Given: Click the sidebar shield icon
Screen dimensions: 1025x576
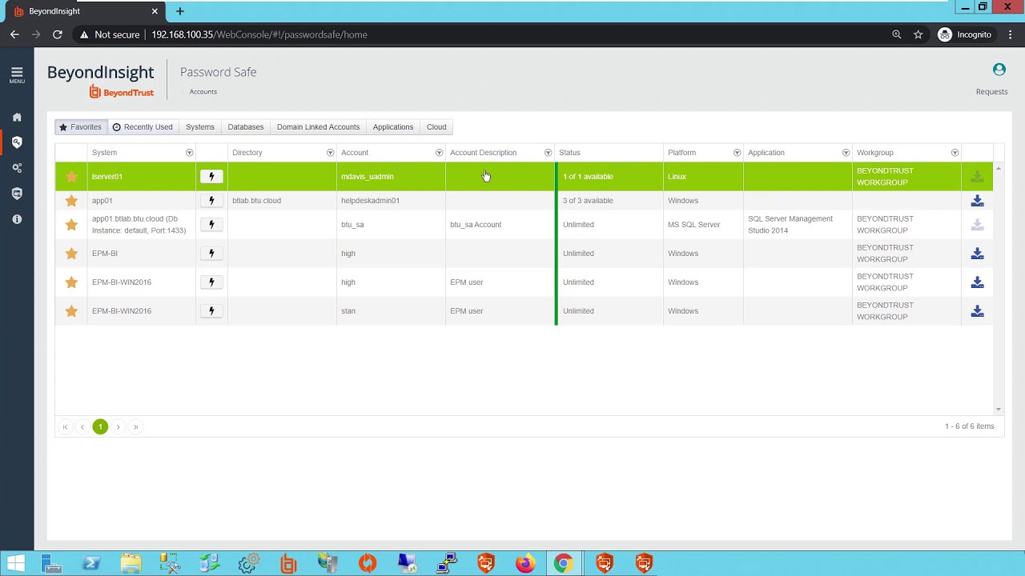Looking at the screenshot, I should click(x=17, y=194).
